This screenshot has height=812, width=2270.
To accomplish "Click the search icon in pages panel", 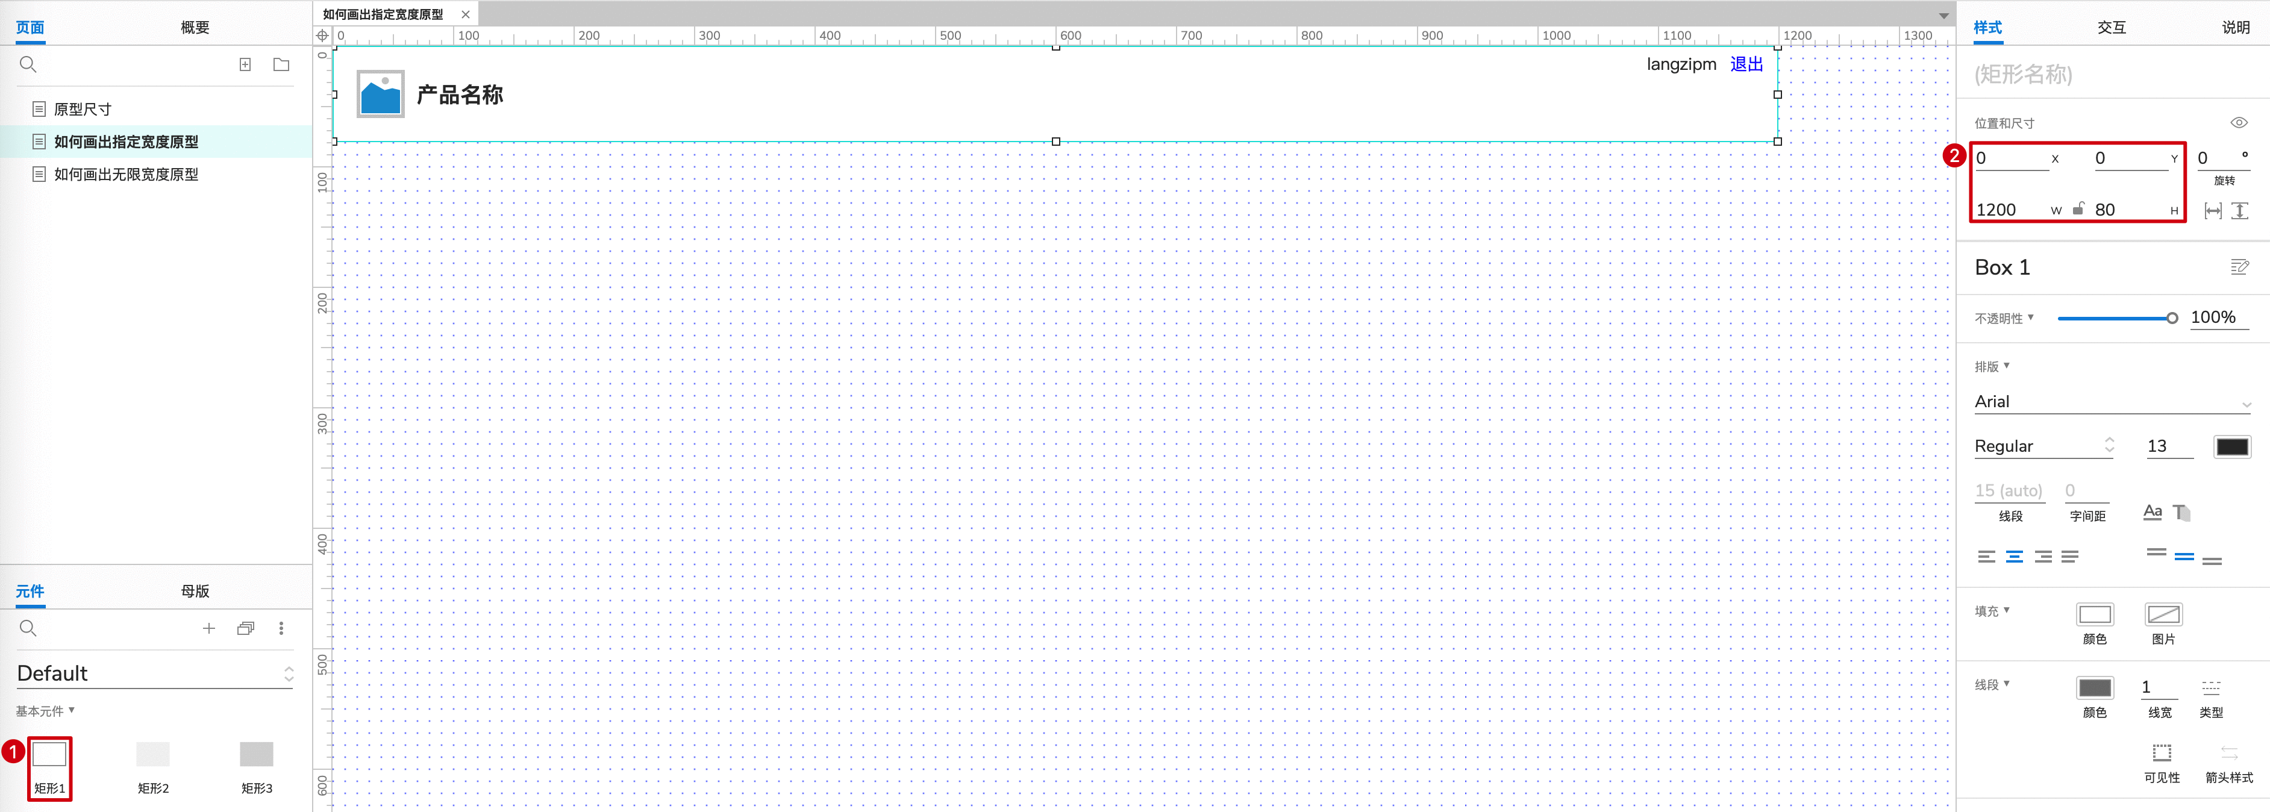I will click(28, 64).
